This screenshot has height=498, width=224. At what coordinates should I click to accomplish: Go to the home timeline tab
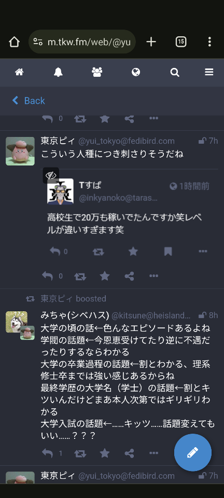(19, 73)
